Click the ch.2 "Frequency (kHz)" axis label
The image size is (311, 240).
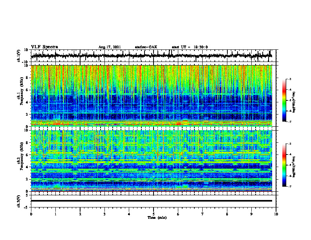(x=22, y=156)
